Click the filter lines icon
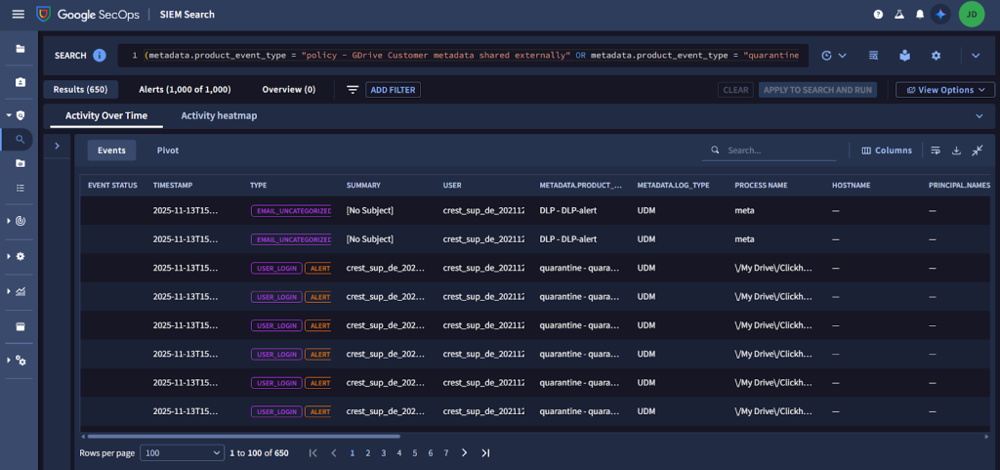Screen dimensions: 1000x470 coord(353,90)
